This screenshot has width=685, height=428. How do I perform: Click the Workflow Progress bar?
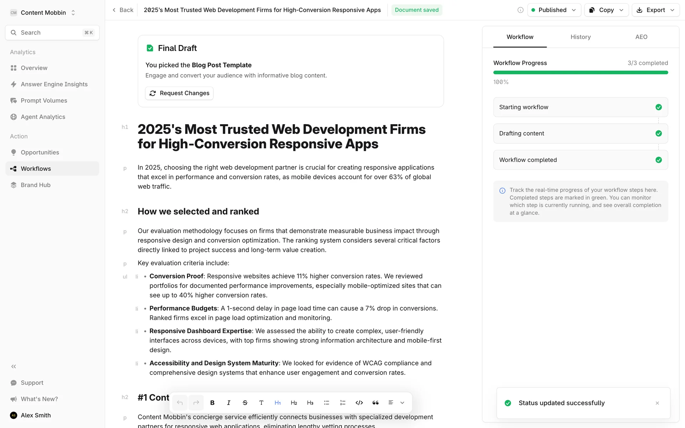[580, 72]
